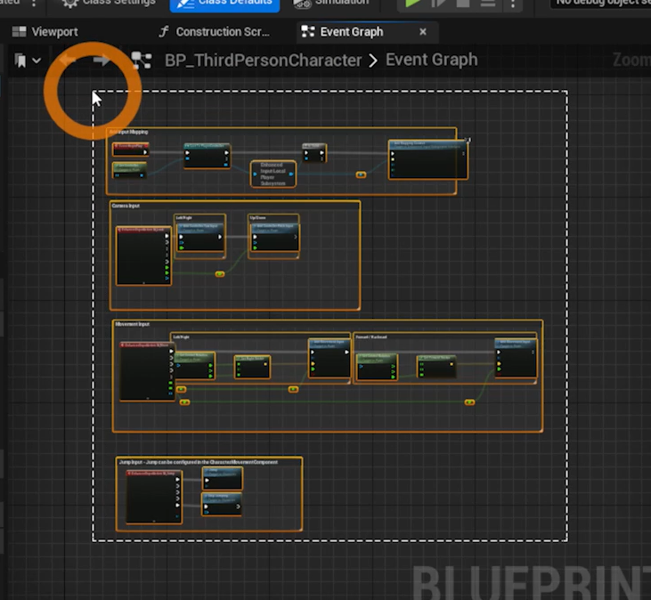Viewport: 651px width, 600px height.
Task: Click the Event Graph breadcrumb label
Action: coord(432,61)
